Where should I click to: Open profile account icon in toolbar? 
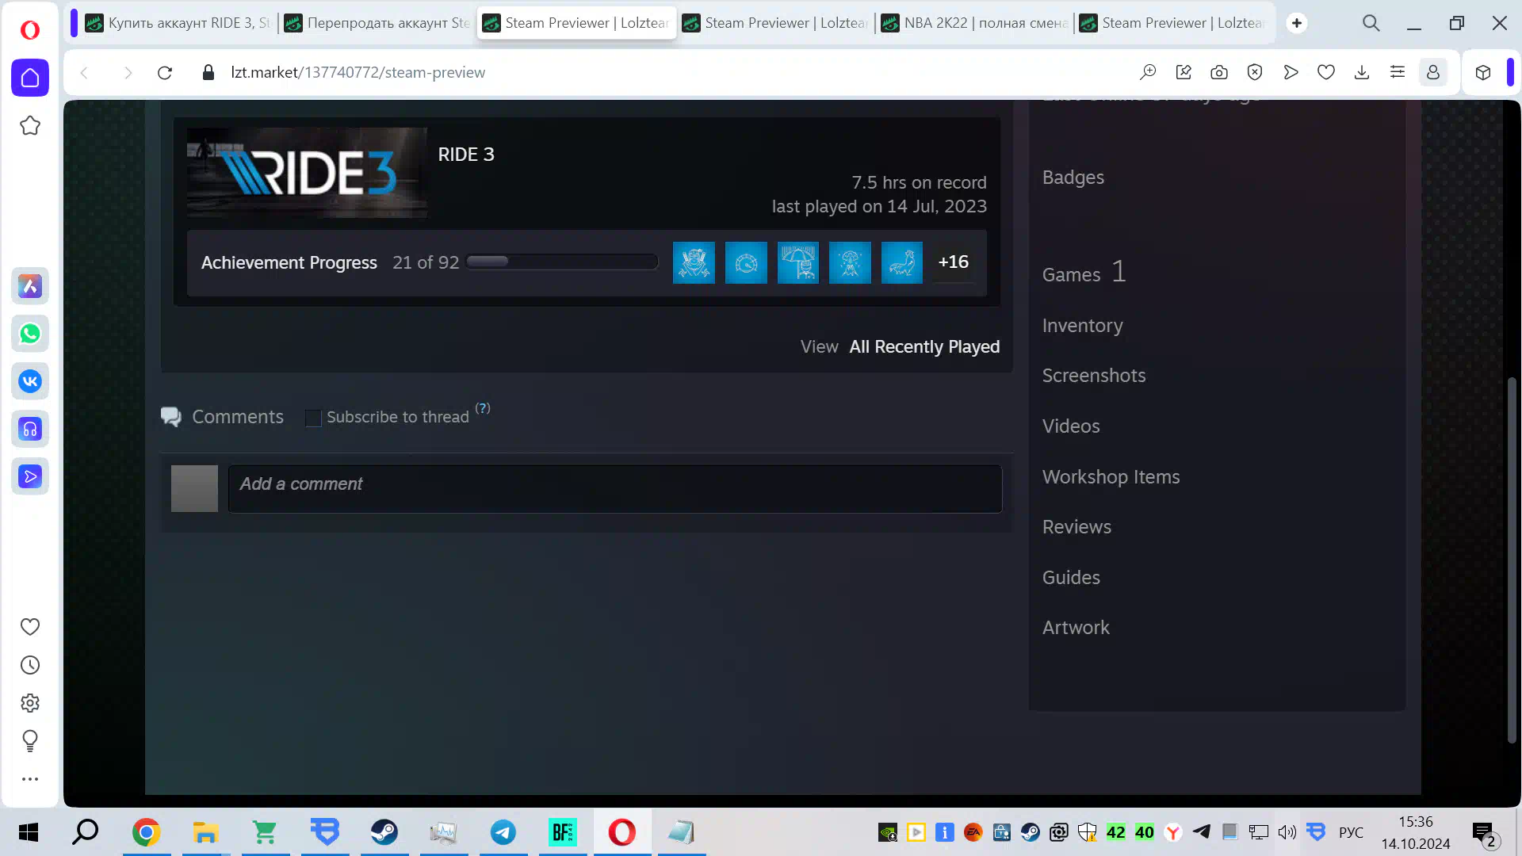tap(1433, 73)
